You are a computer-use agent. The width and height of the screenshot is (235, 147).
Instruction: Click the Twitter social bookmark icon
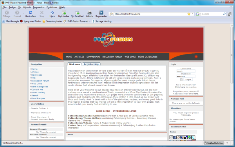(193, 137)
